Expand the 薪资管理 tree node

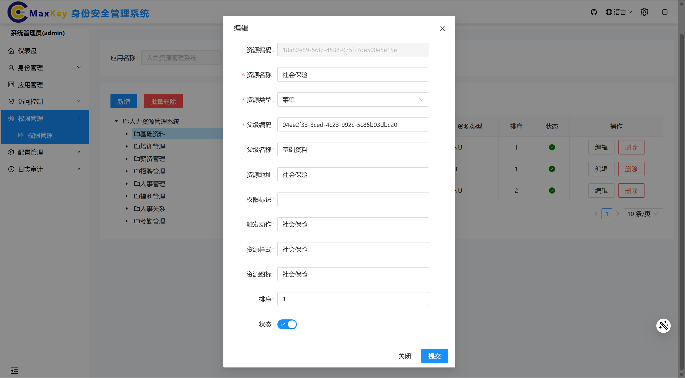click(127, 159)
